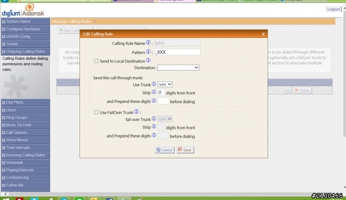Go to Trunks section
The image size is (346, 200).
coord(25,44)
